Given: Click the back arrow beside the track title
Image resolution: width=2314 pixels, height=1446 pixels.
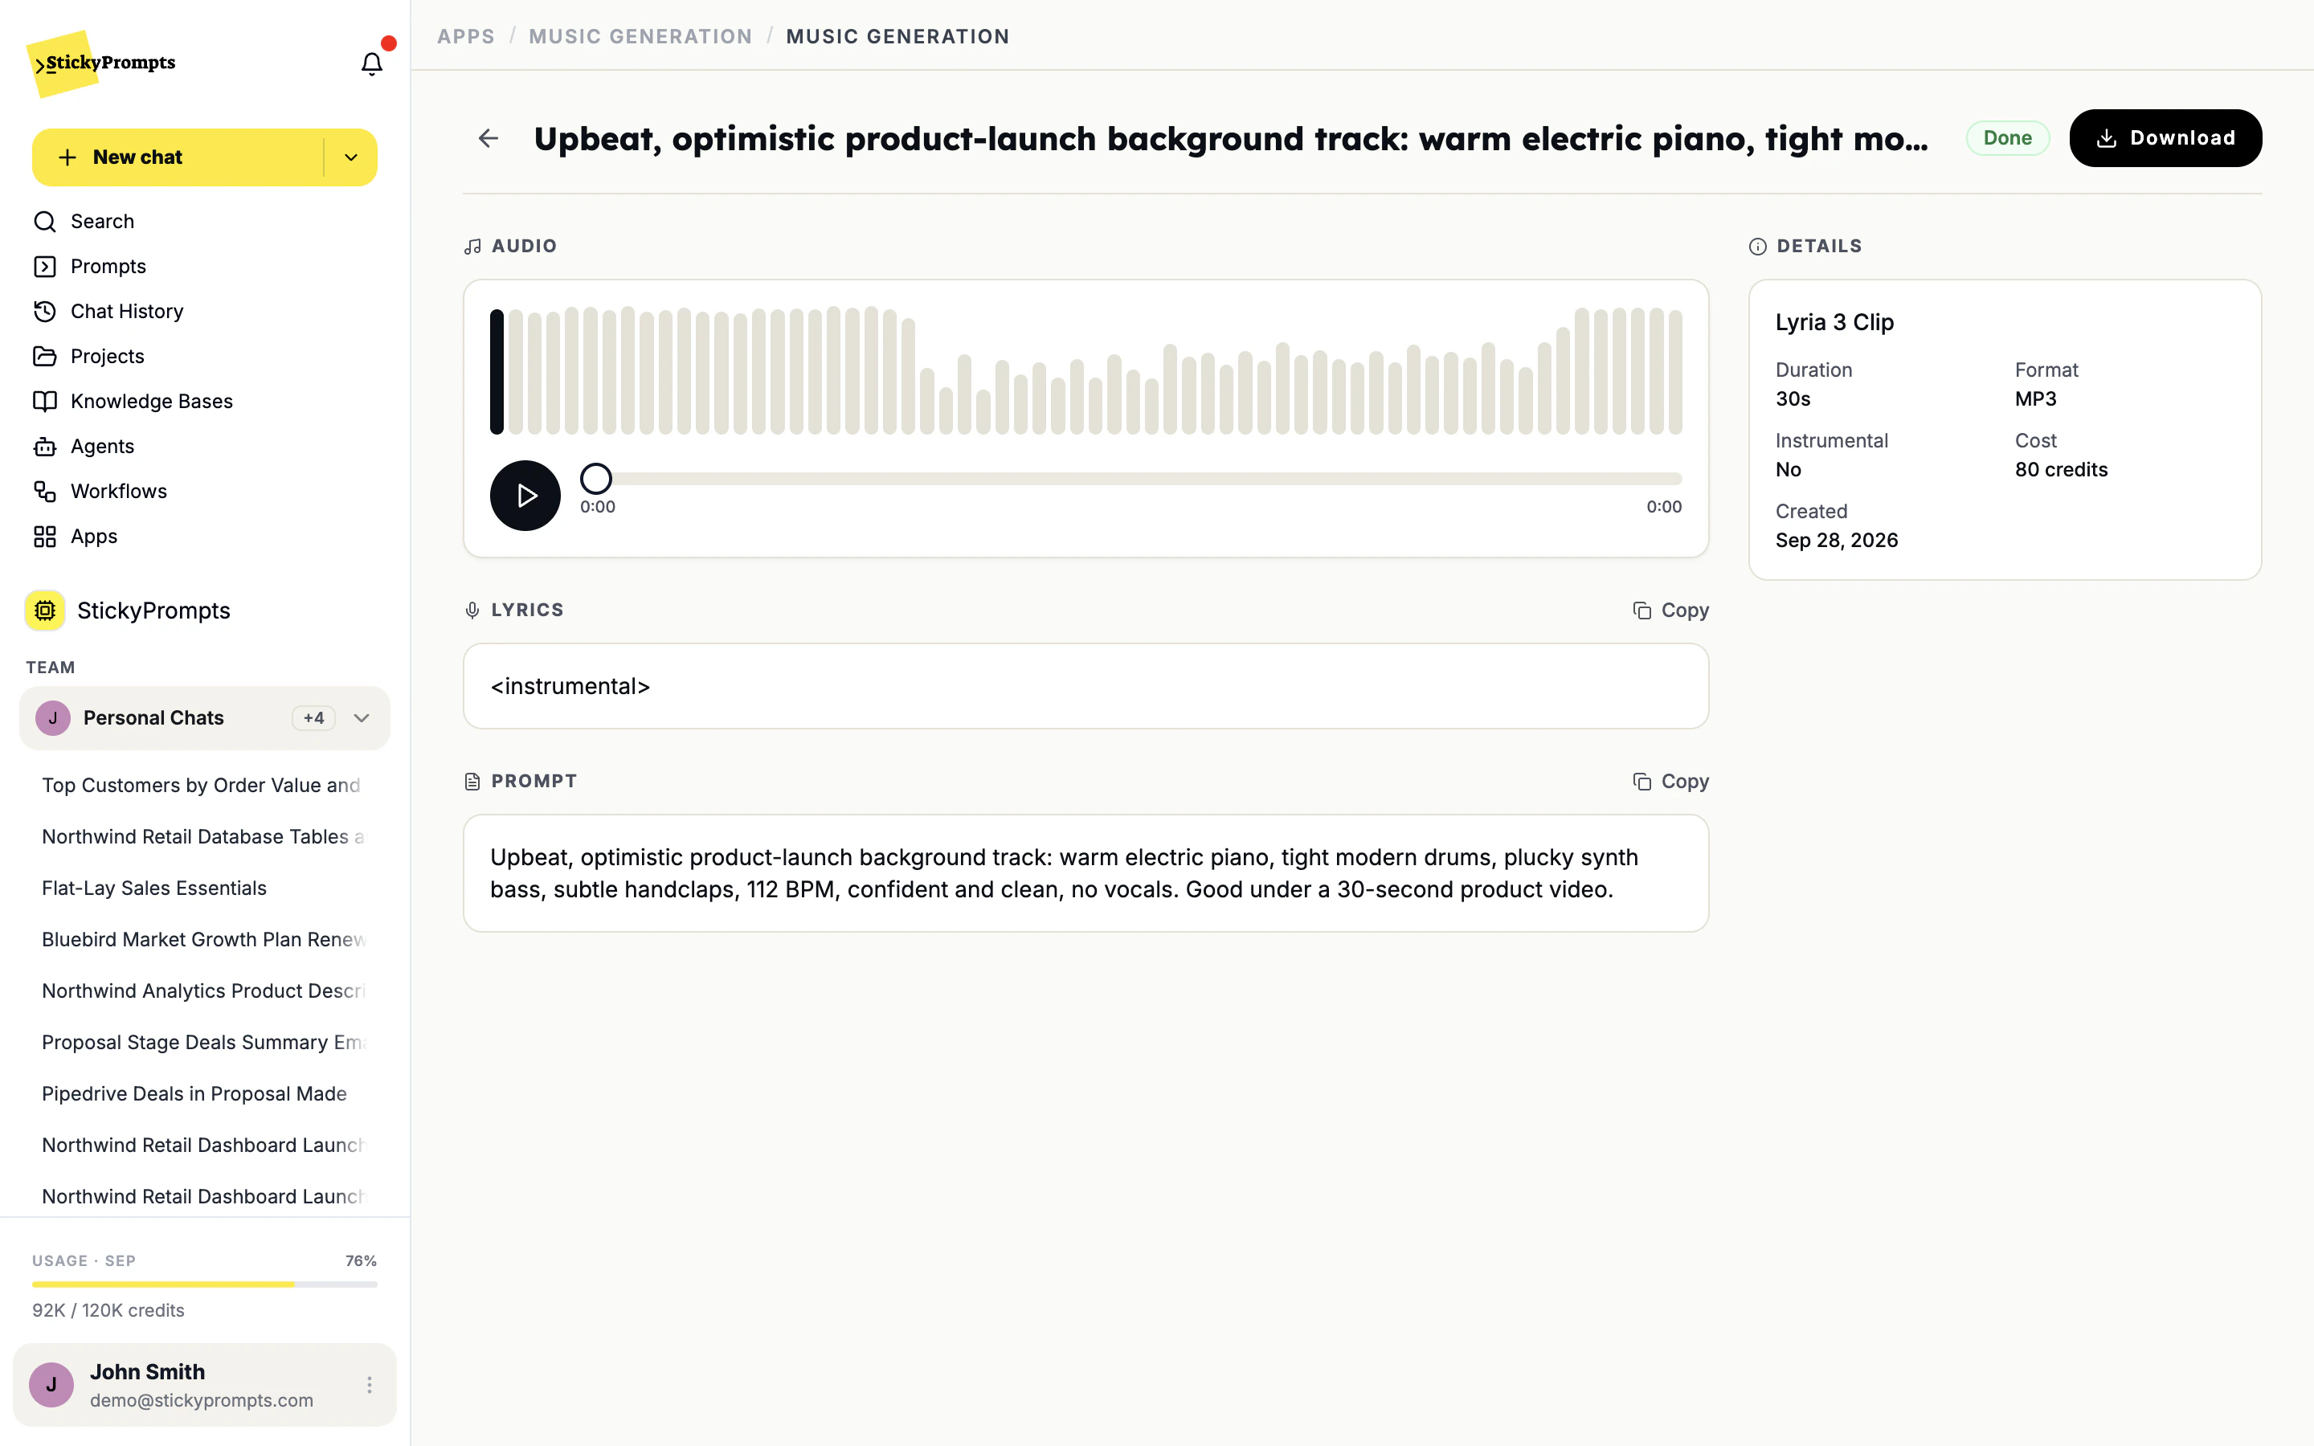Looking at the screenshot, I should coord(489,139).
